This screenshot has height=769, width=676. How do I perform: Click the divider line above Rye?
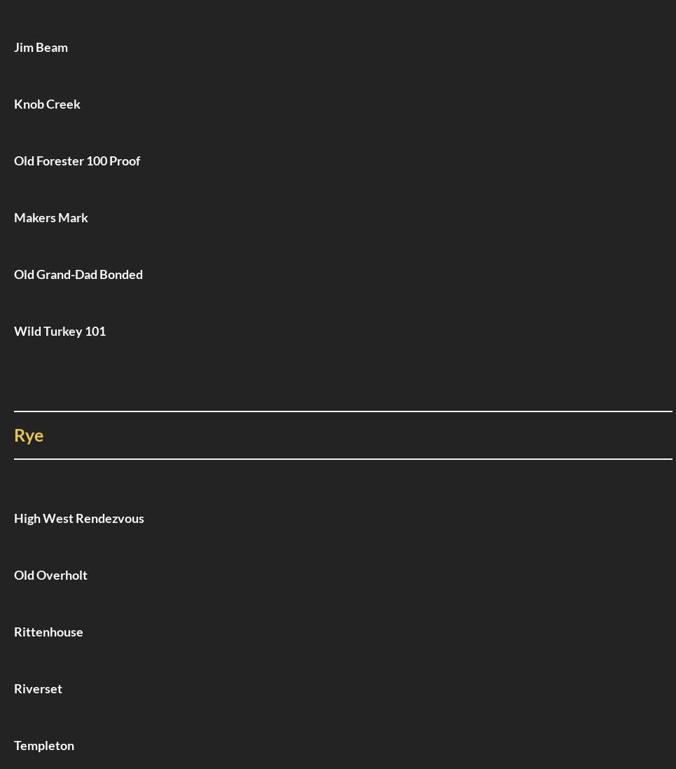(343, 411)
